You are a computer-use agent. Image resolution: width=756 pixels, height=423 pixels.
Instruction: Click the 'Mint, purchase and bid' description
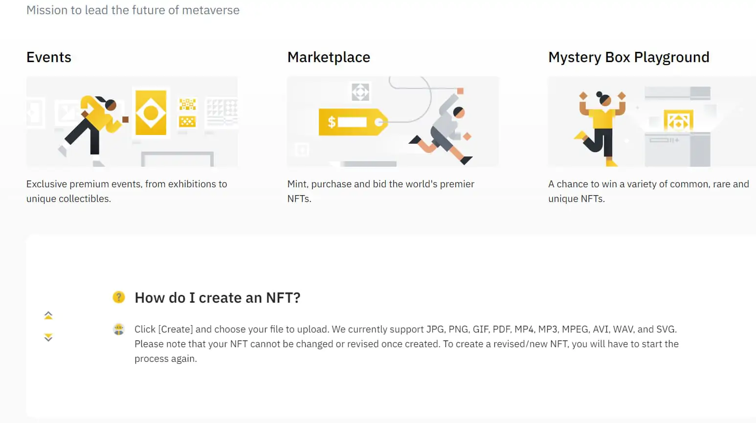[x=381, y=191]
